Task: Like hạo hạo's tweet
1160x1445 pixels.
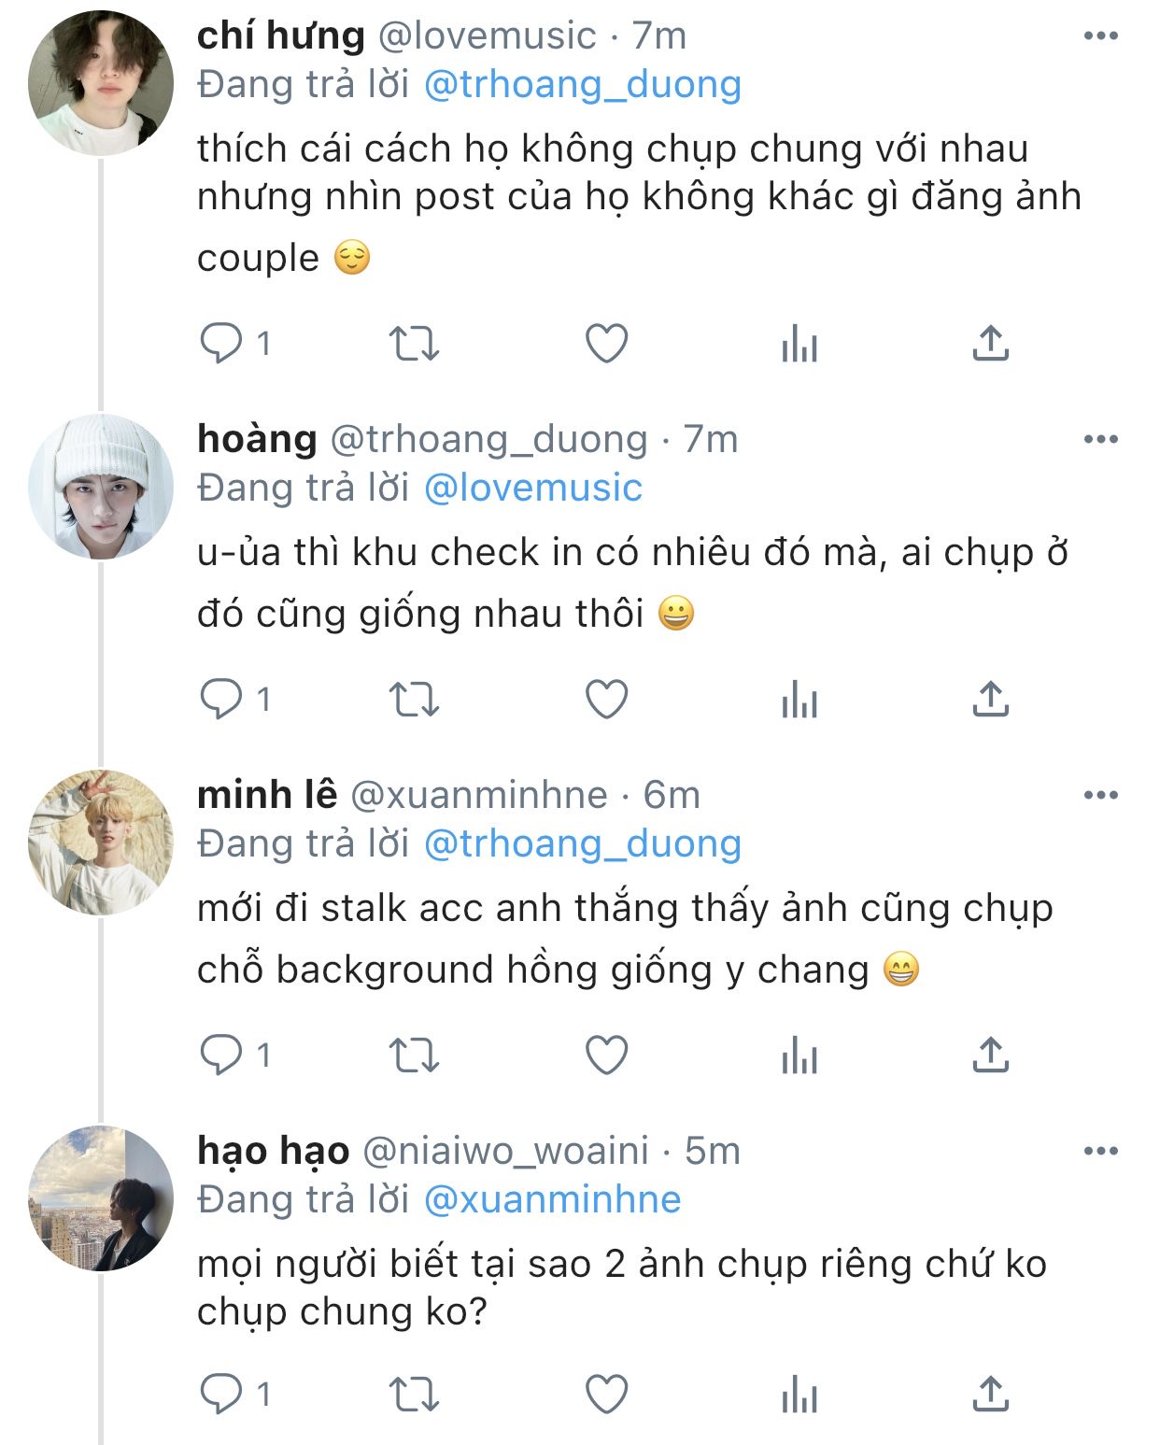Action: click(x=606, y=1395)
